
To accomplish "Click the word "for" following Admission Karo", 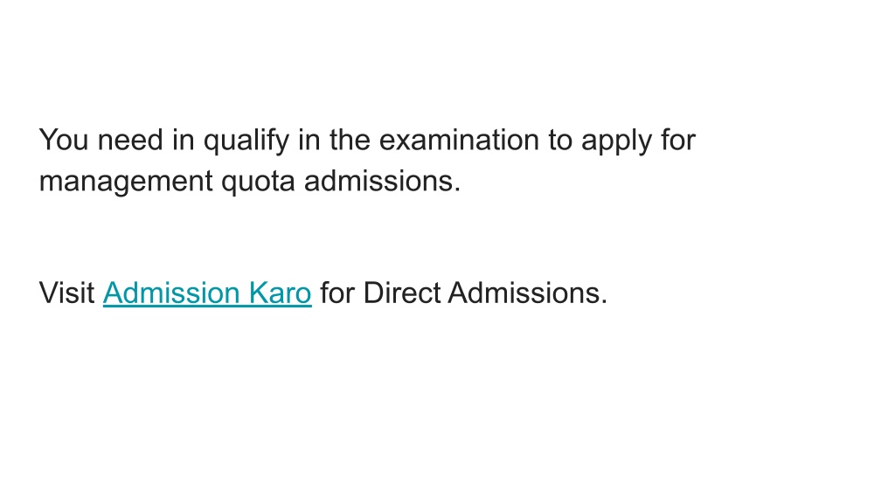I will (337, 293).
